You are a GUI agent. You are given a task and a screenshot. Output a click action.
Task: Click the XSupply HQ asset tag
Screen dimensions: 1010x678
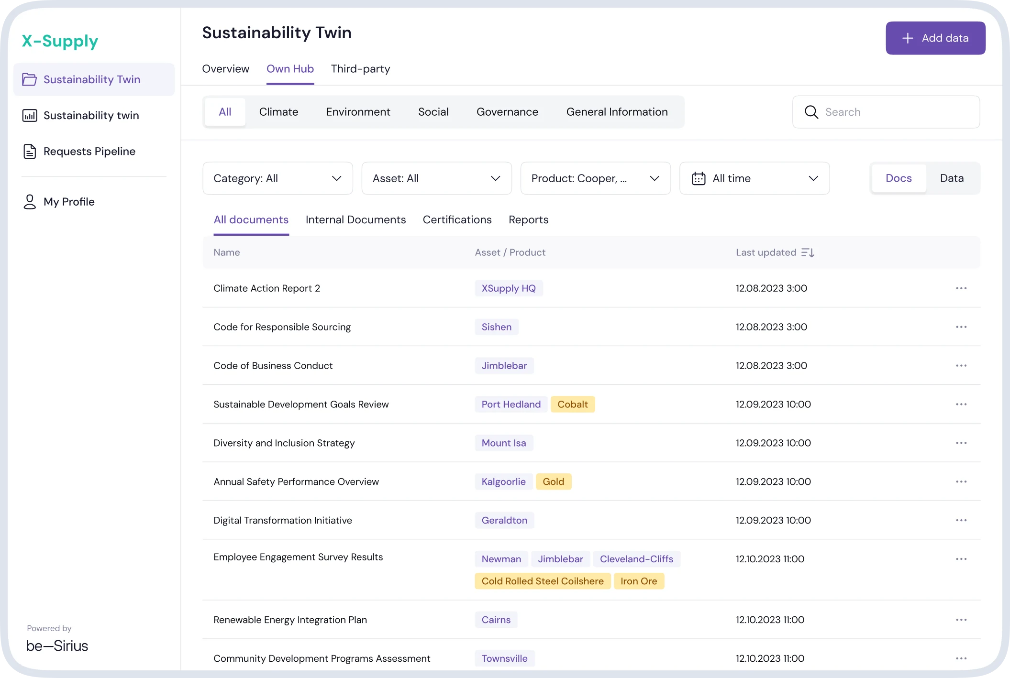[509, 288]
